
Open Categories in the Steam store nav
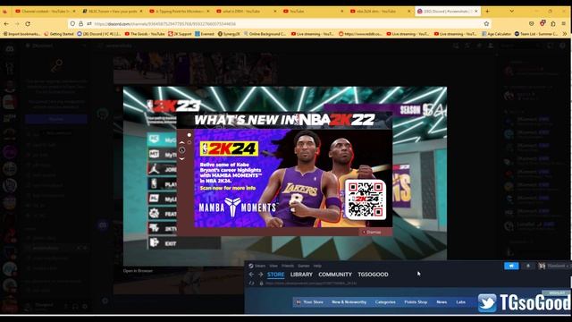click(x=385, y=302)
